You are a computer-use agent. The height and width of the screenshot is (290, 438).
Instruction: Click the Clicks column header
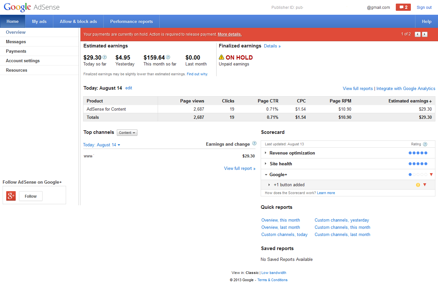[x=228, y=101]
